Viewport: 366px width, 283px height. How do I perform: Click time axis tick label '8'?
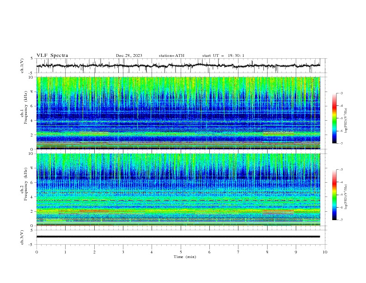pyautogui.click(x=267, y=252)
